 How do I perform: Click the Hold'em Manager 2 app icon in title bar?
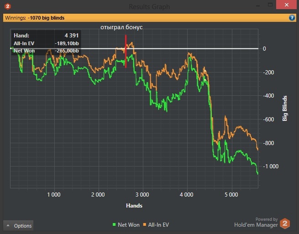8,6
